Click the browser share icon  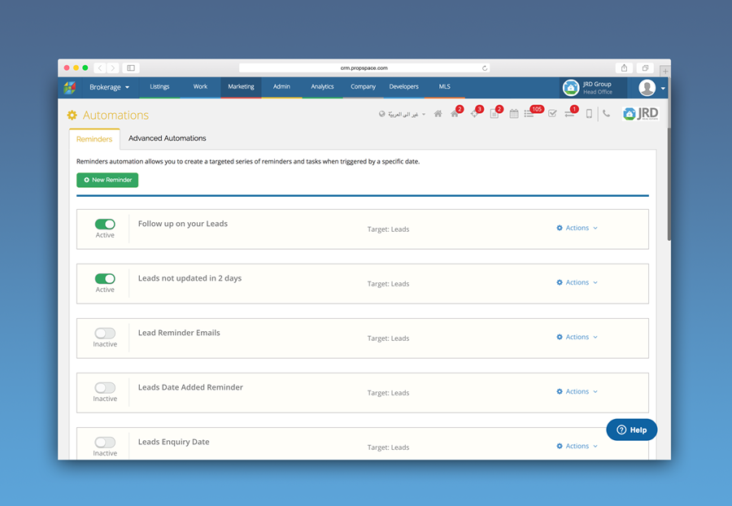point(624,68)
